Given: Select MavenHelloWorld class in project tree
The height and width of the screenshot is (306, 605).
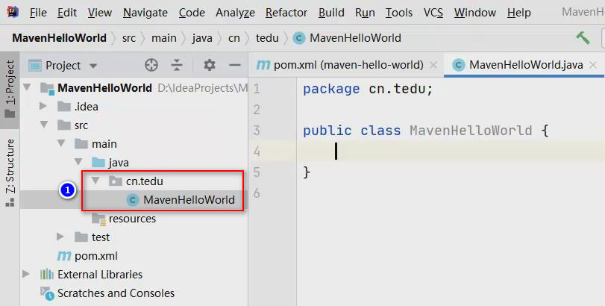Looking at the screenshot, I should point(181,199).
